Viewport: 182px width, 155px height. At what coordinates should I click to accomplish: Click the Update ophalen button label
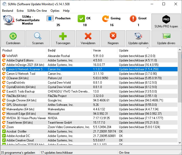[x=138, y=43]
